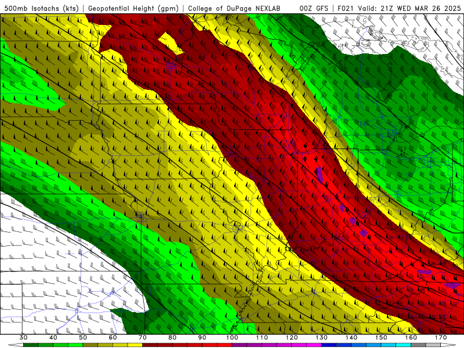Click the '00Z GFS' model run text
Image resolution: width=464 pixels, height=348 pixels.
314,8
